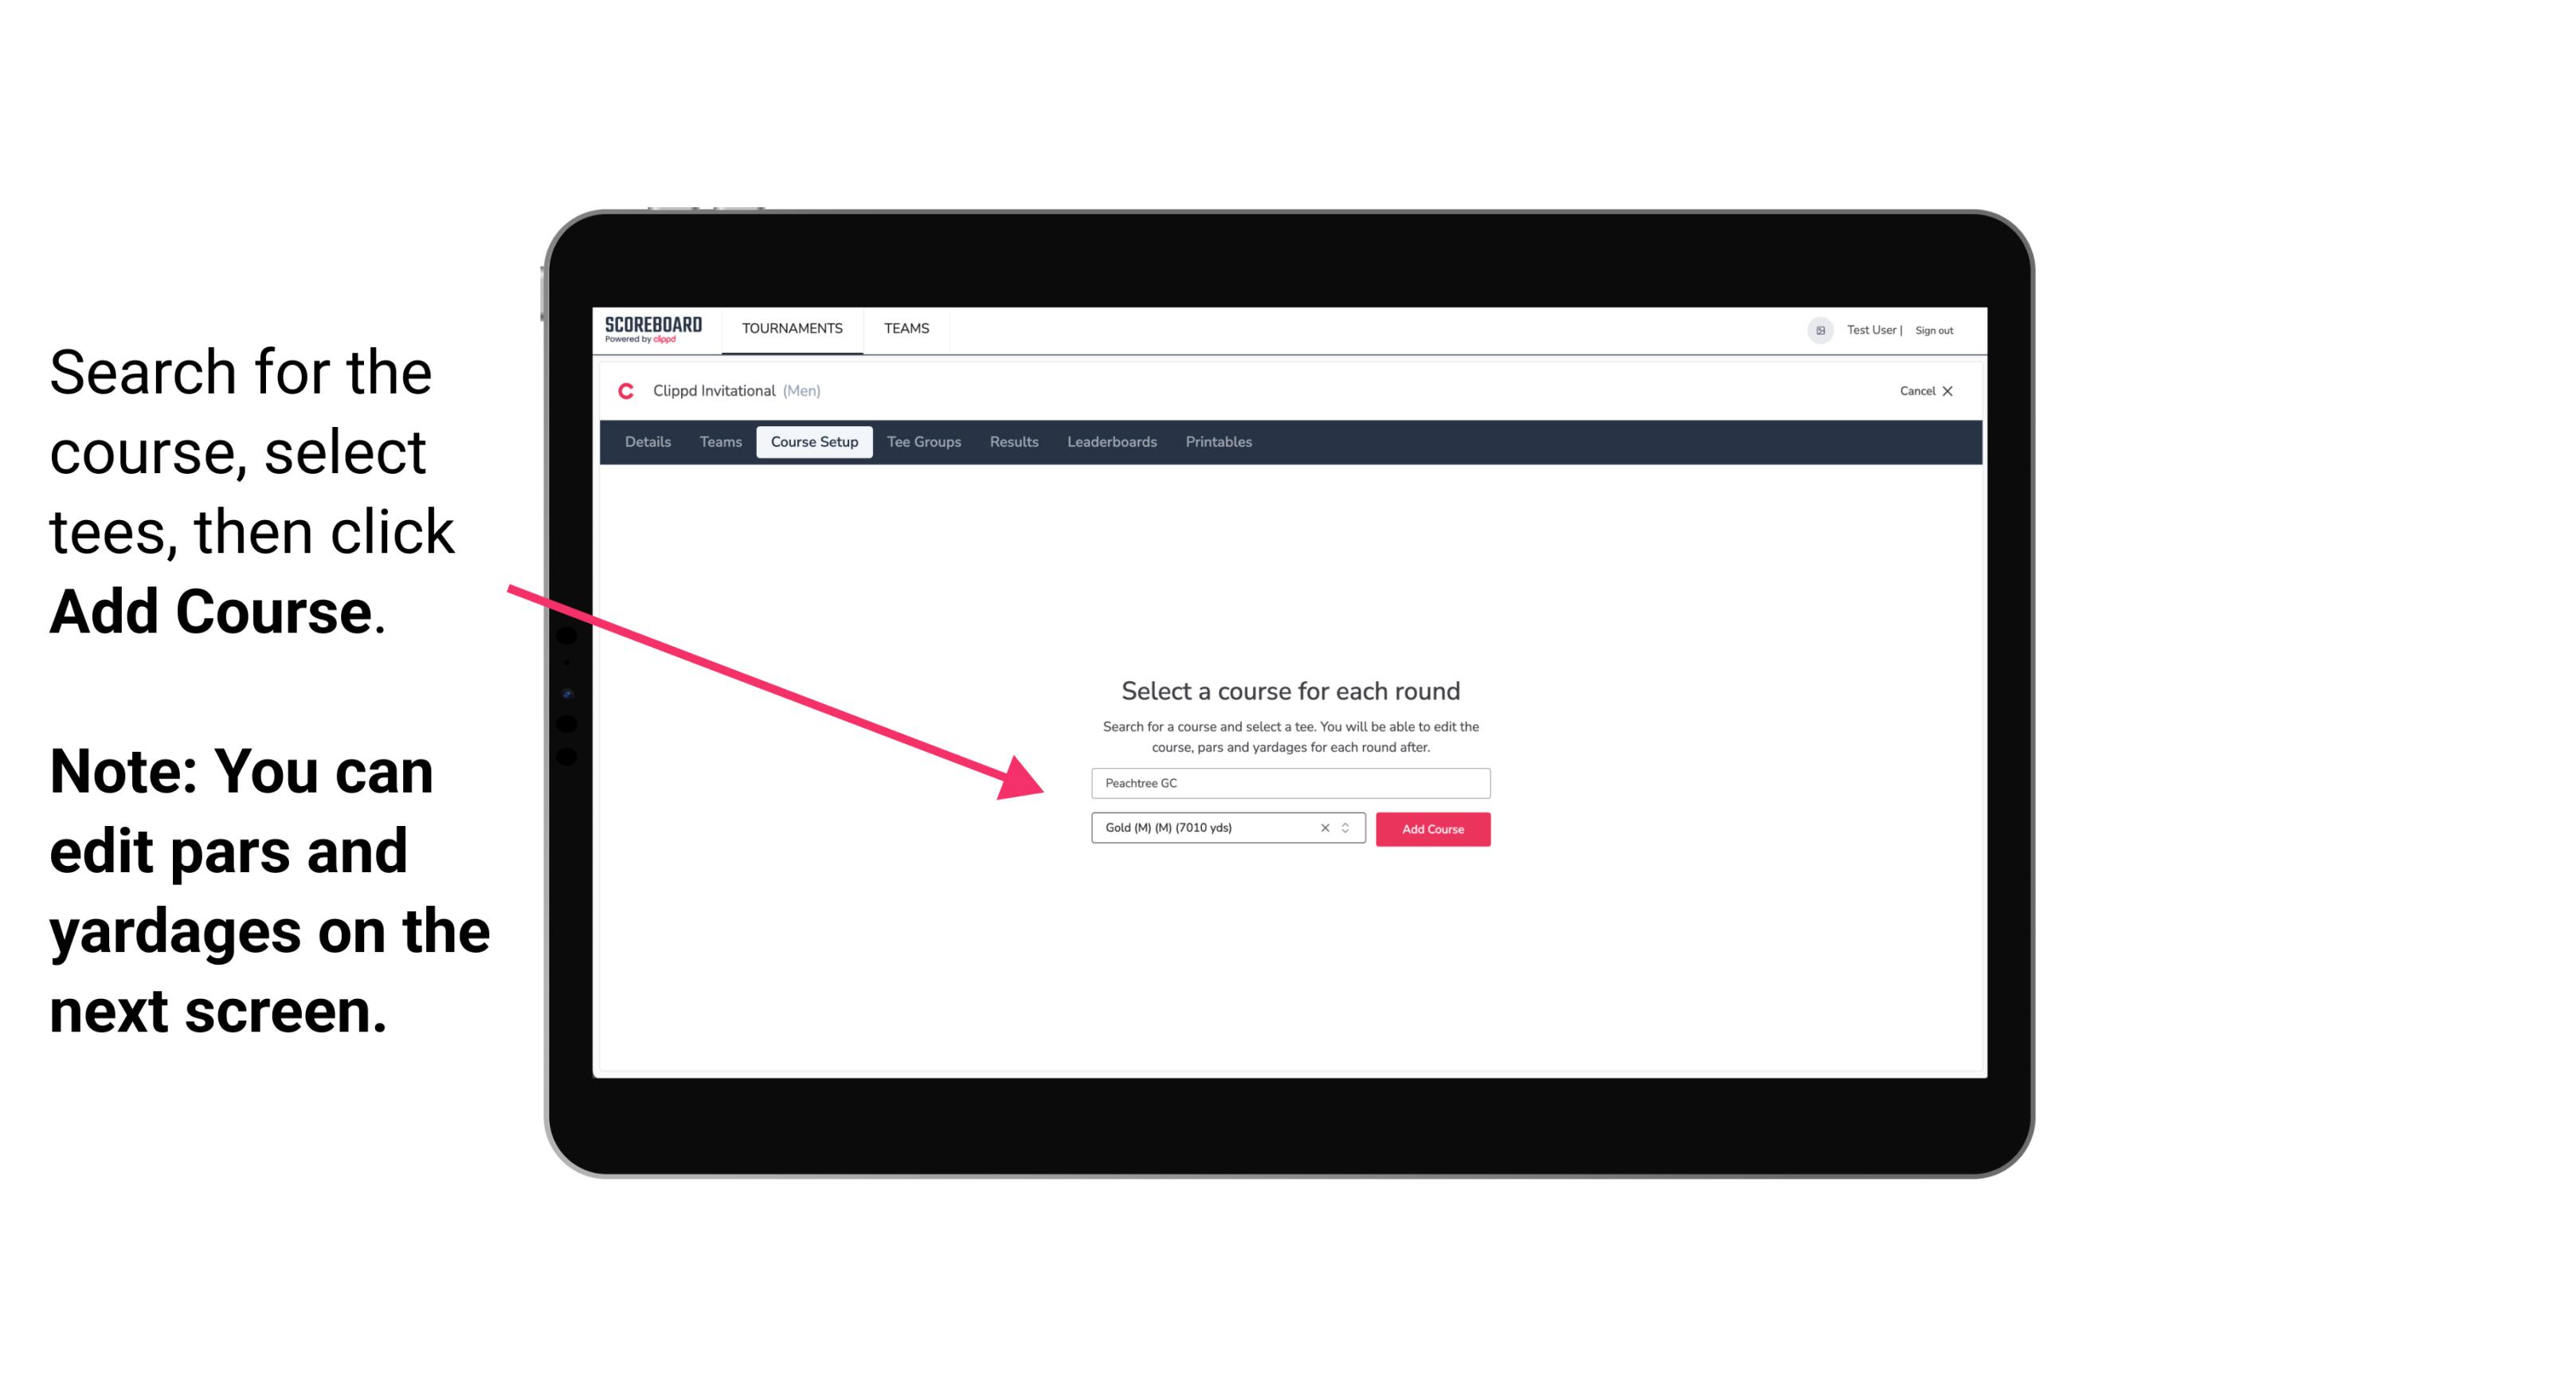
Task: Click the Add Course button
Action: (1431, 828)
